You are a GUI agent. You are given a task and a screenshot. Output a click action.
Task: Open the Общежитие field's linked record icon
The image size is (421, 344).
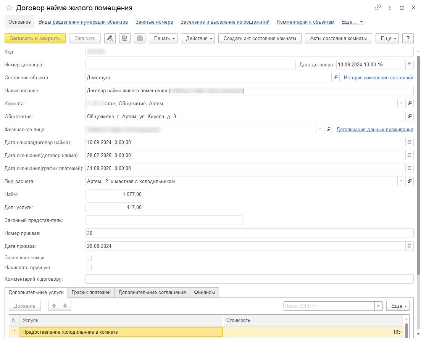410,116
